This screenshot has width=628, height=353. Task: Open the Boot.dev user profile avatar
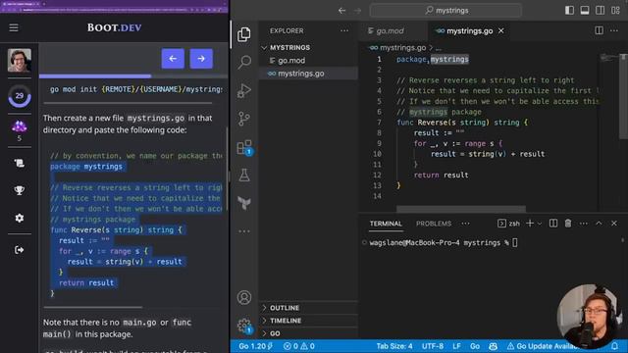[x=20, y=61]
